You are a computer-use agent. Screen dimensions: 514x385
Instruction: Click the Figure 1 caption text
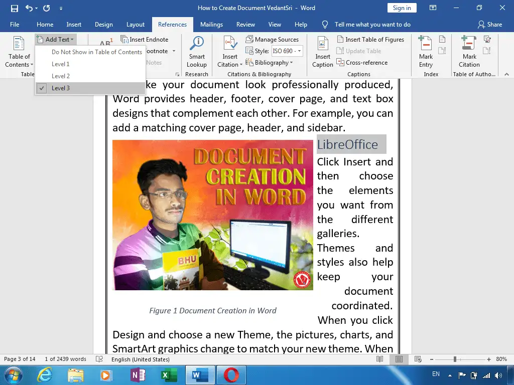pyautogui.click(x=213, y=311)
